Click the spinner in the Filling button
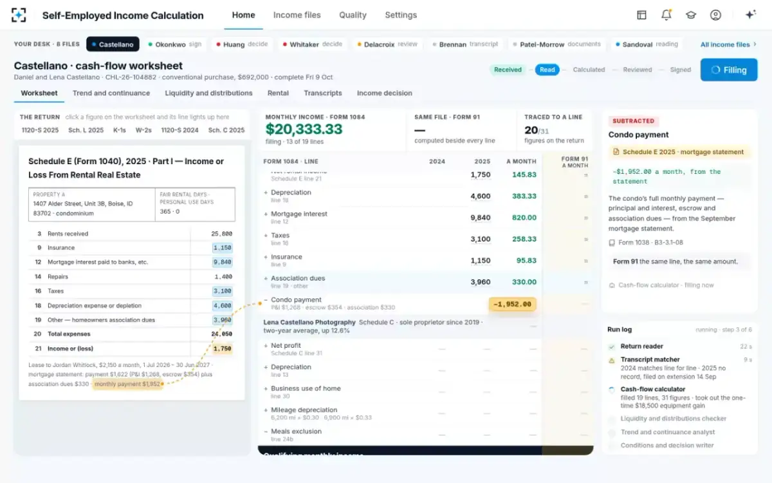This screenshot has width=772, height=483. click(x=716, y=70)
